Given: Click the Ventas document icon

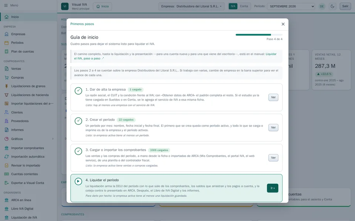Looking at the screenshot, I should click(x=7, y=69).
